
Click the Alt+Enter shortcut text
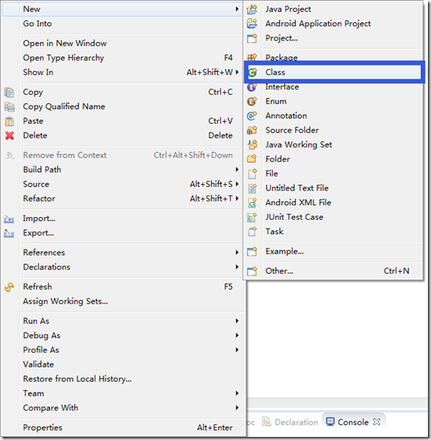(215, 428)
